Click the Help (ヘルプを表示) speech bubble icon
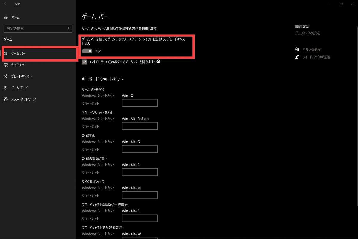The height and width of the screenshot is (239, 358). [x=297, y=49]
